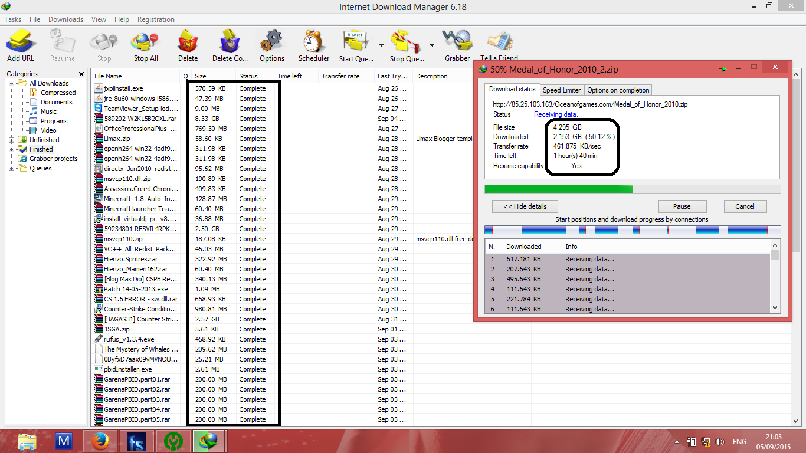806x453 pixels.
Task: Open the Start Queue dropdown arrow
Action: tap(381, 46)
